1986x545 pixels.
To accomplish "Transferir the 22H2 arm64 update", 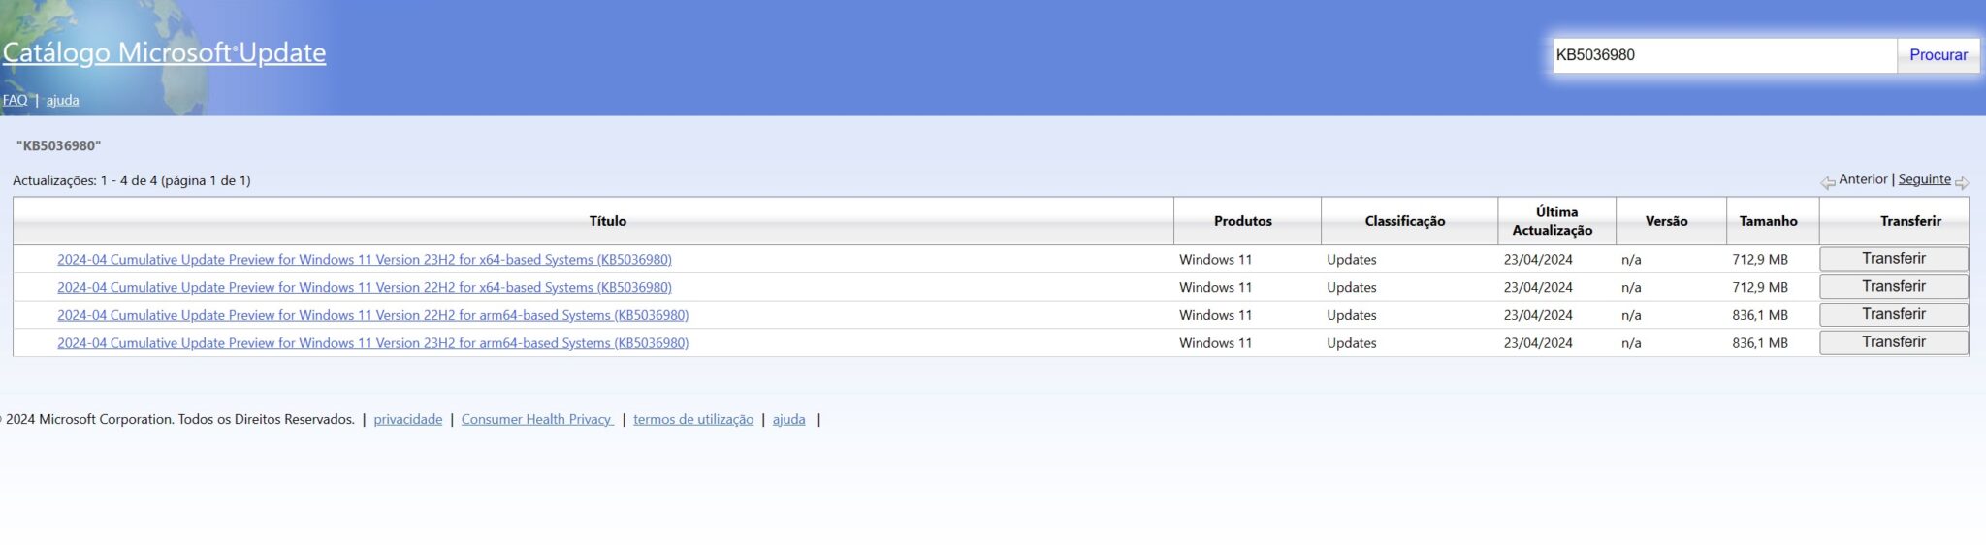I will (1893, 315).
